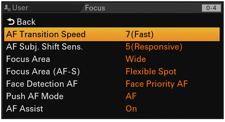Click the User profile icon
This screenshot has width=225, height=122.
point(7,8)
